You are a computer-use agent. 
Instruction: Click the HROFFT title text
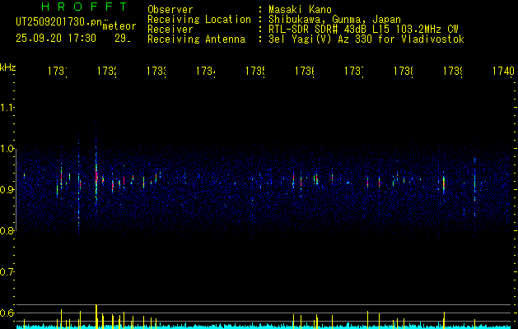(x=85, y=7)
